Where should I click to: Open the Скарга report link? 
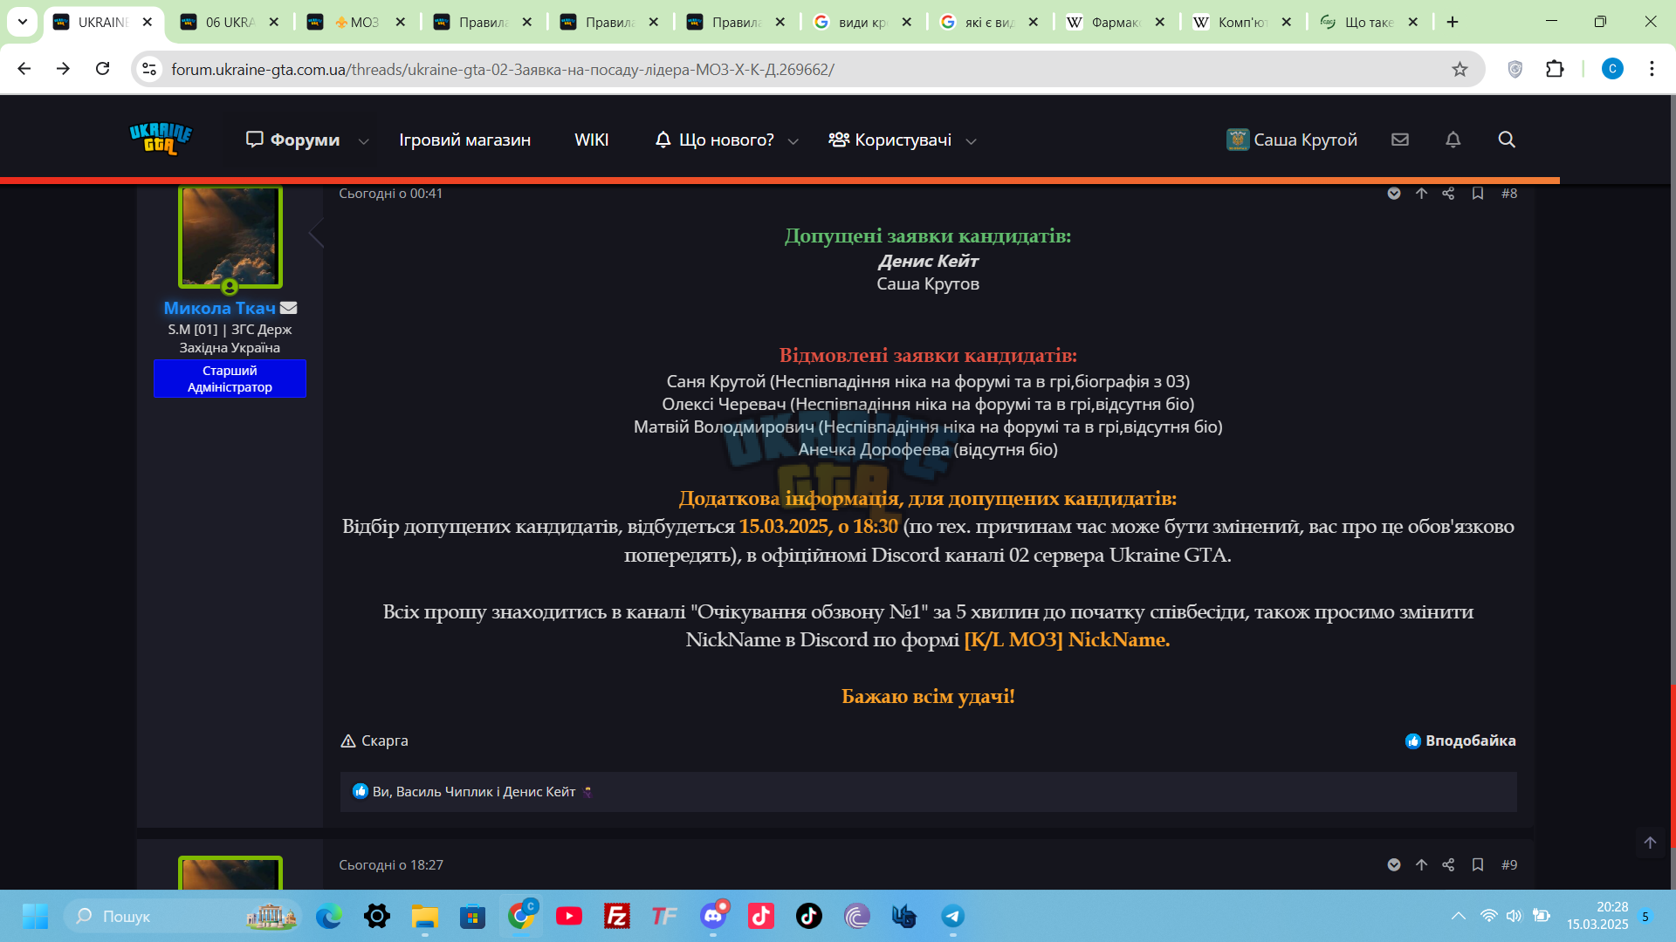point(374,741)
